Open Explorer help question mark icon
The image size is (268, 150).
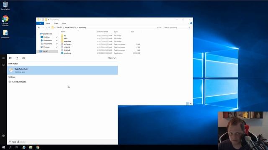click(x=191, y=23)
